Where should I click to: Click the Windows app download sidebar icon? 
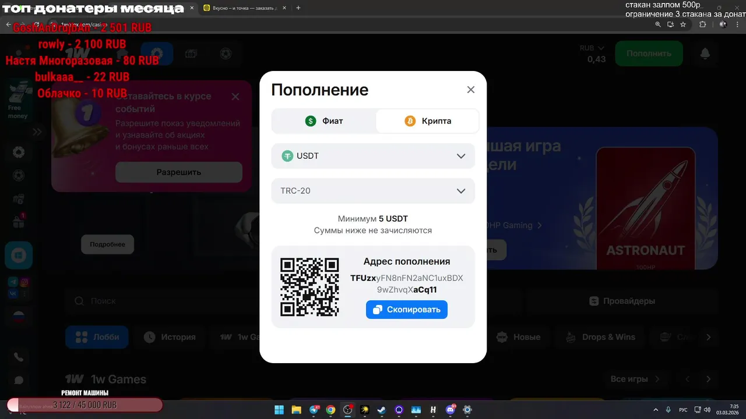click(19, 255)
